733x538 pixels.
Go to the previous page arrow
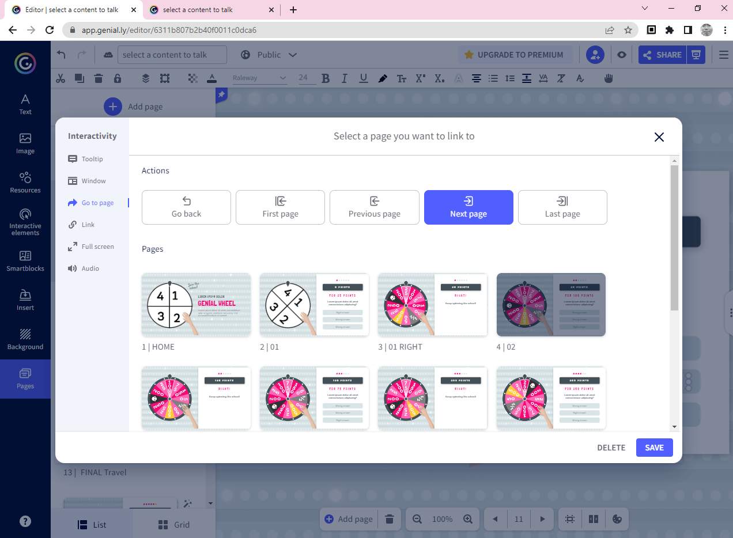pyautogui.click(x=495, y=519)
